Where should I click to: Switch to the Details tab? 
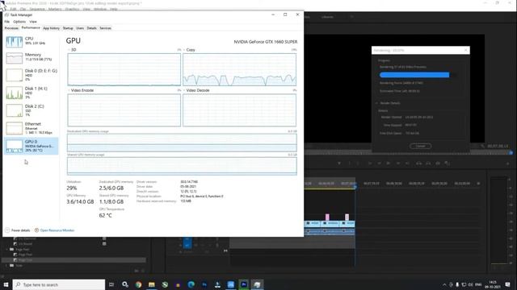point(91,28)
